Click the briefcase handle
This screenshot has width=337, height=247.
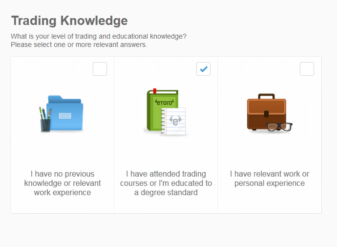tap(266, 96)
